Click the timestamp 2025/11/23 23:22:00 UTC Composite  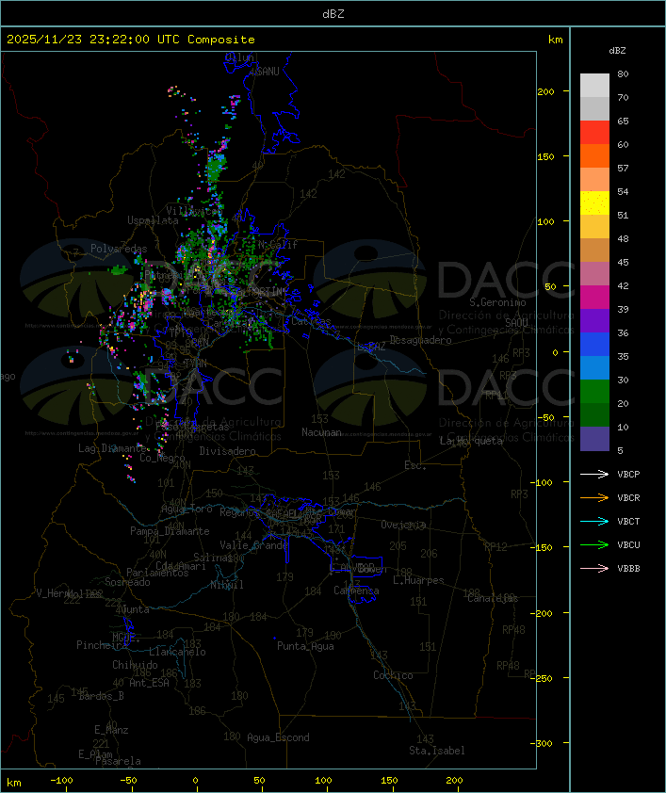131,40
